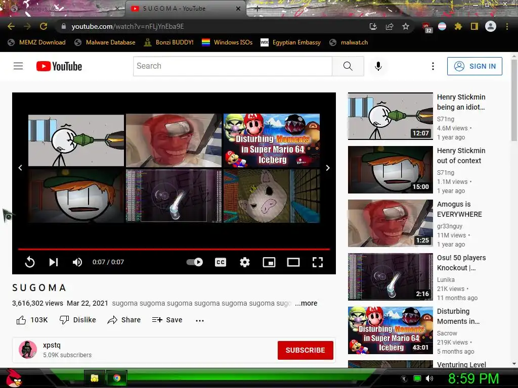Open the Bonzi BUDDY! bookmark

coord(169,42)
